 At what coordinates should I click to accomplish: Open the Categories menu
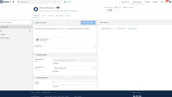point(68,2)
